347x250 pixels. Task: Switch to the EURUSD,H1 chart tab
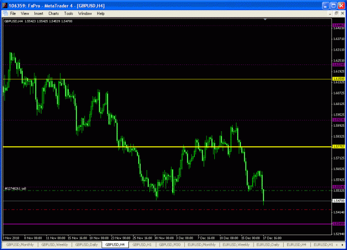[x=323, y=244]
